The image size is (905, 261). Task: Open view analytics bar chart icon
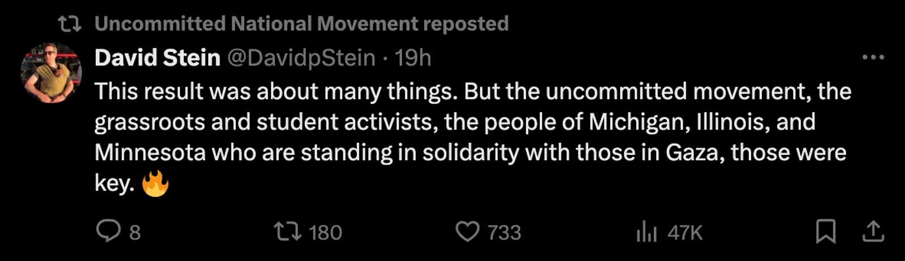(647, 232)
